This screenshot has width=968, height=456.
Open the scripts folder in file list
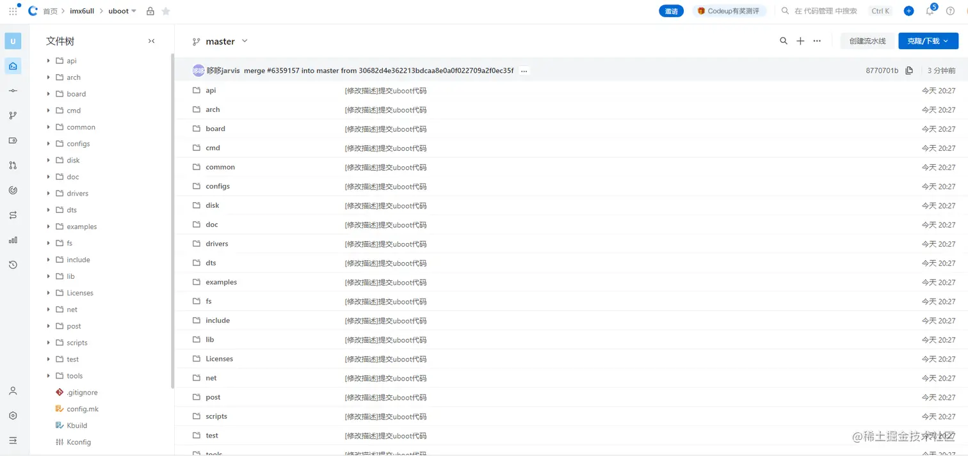pyautogui.click(x=216, y=416)
